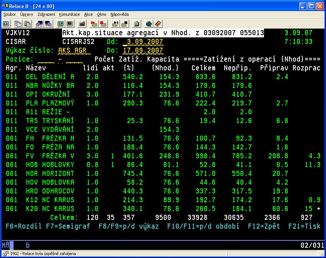
Task: Click the row 061 FV FRÉZKA V
Action: 163,156
